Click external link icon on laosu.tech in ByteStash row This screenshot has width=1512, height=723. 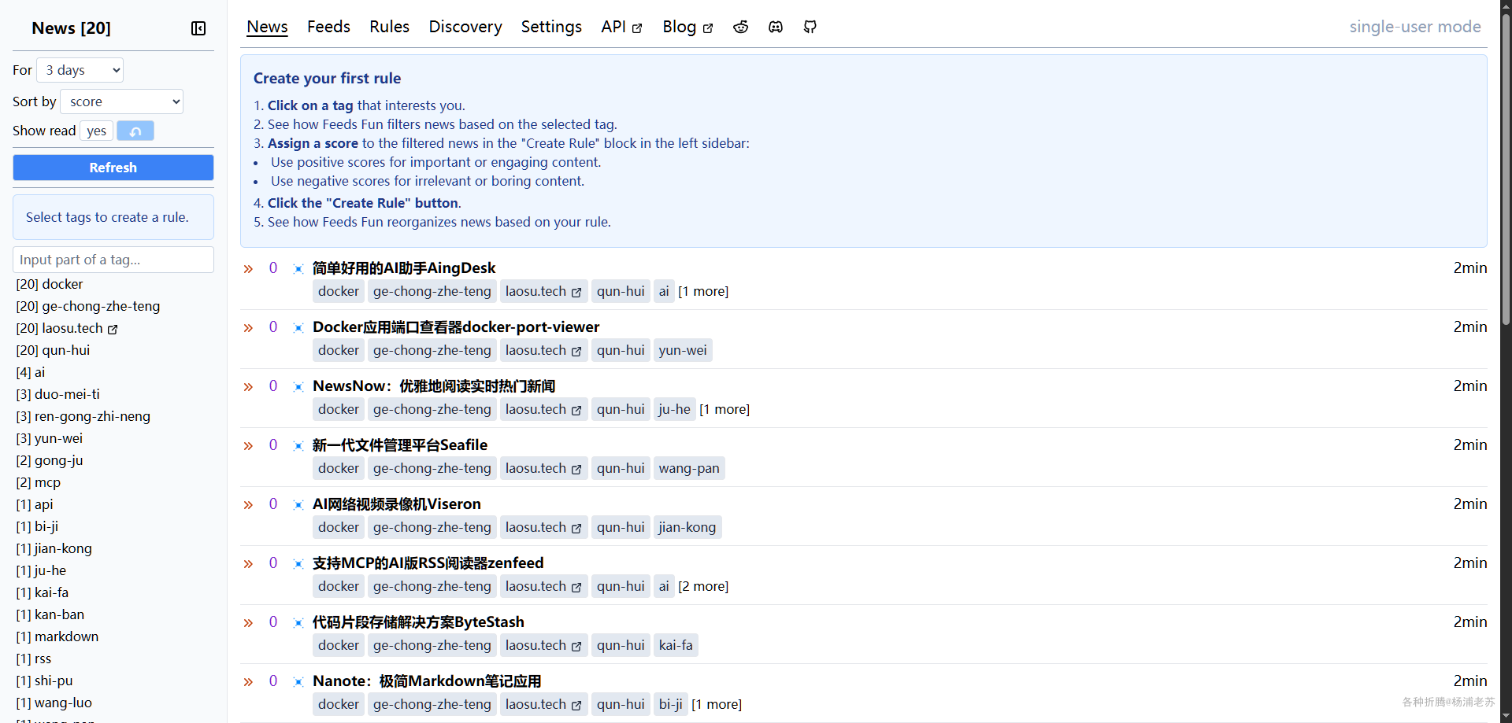tap(576, 647)
